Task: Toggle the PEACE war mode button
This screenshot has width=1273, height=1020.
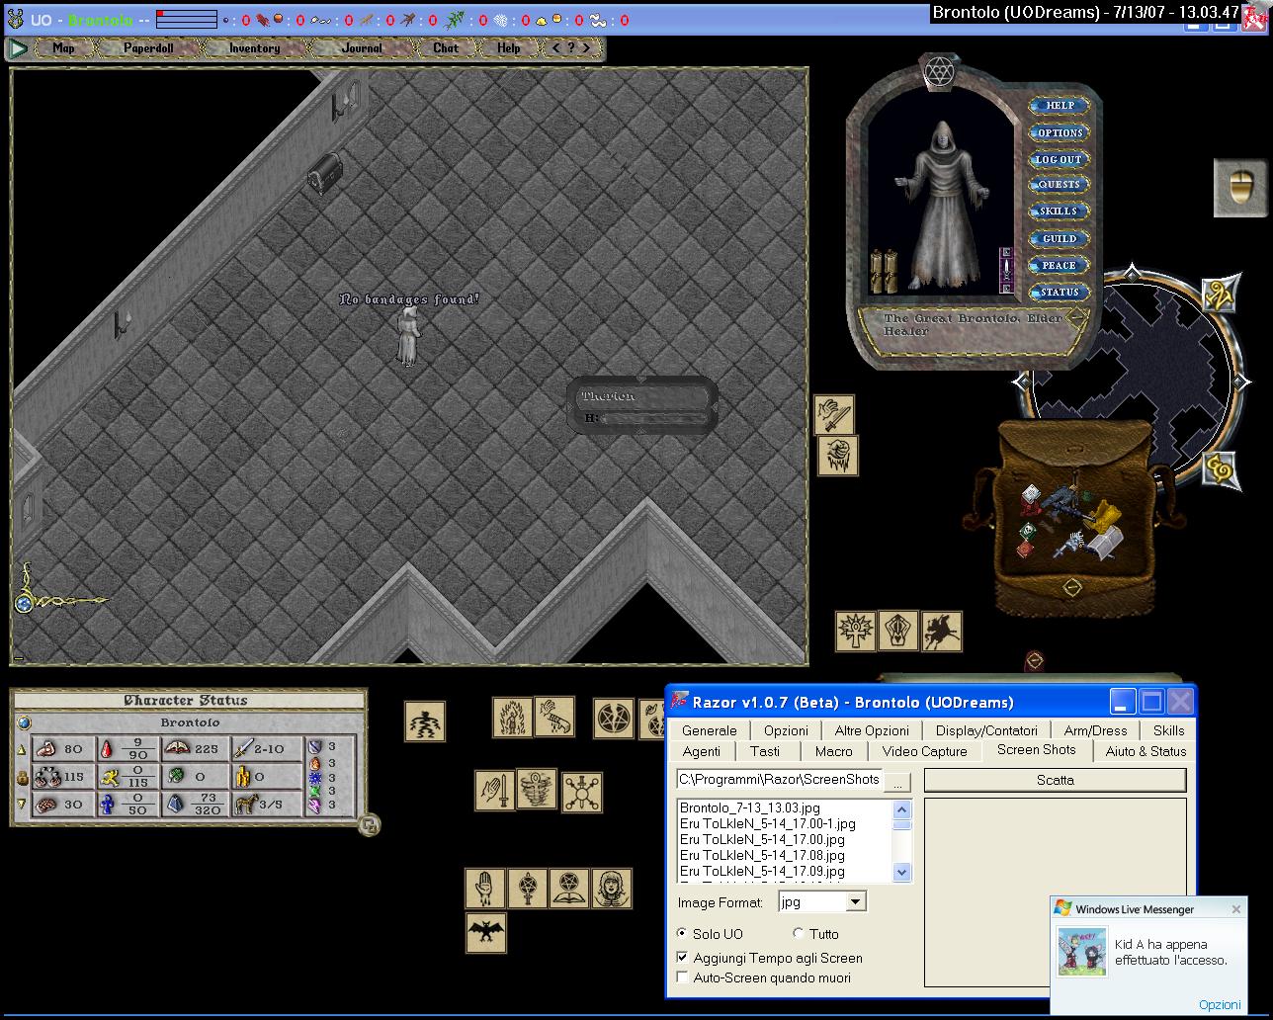Action: point(1059,265)
